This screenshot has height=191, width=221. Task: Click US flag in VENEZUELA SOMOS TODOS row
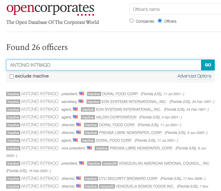pyautogui.click(x=78, y=186)
